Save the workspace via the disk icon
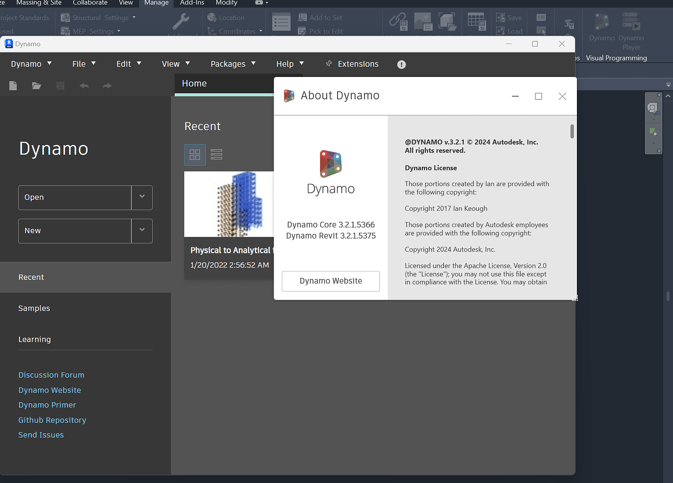This screenshot has width=673, height=483. pyautogui.click(x=60, y=86)
